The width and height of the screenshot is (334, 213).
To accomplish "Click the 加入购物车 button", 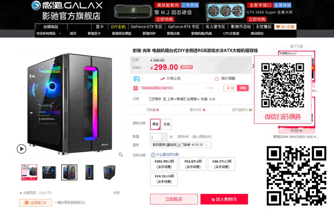I will coord(224,199).
